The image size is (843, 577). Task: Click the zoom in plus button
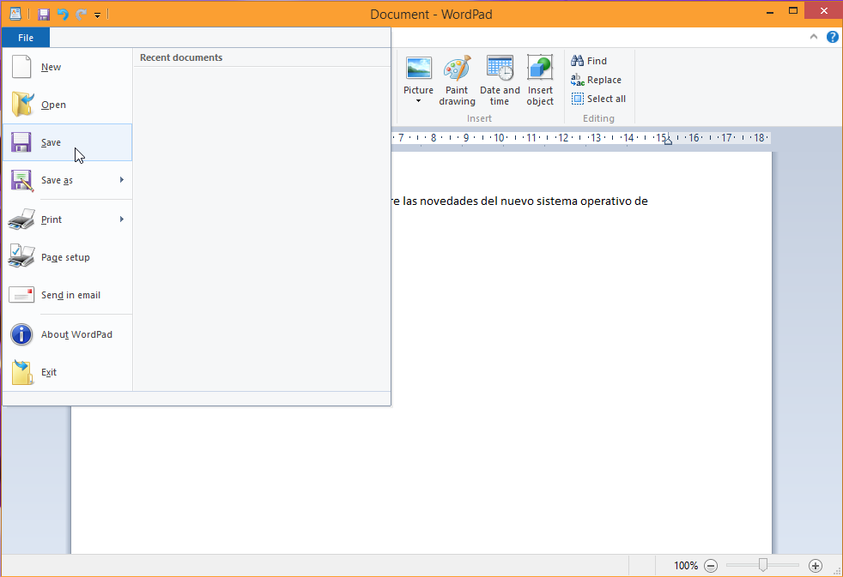click(x=816, y=566)
